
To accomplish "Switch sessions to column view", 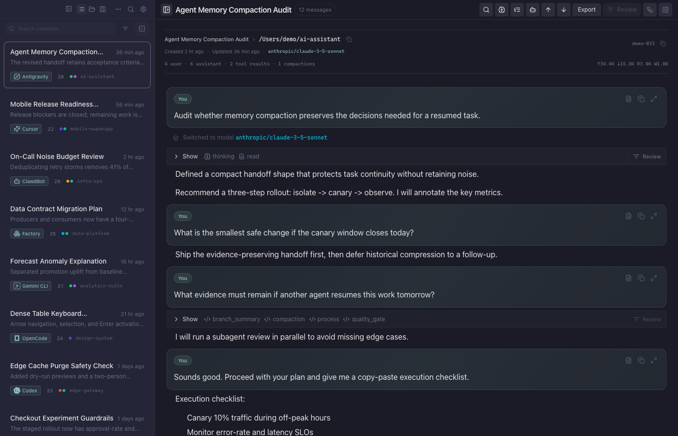I will coord(103,9).
